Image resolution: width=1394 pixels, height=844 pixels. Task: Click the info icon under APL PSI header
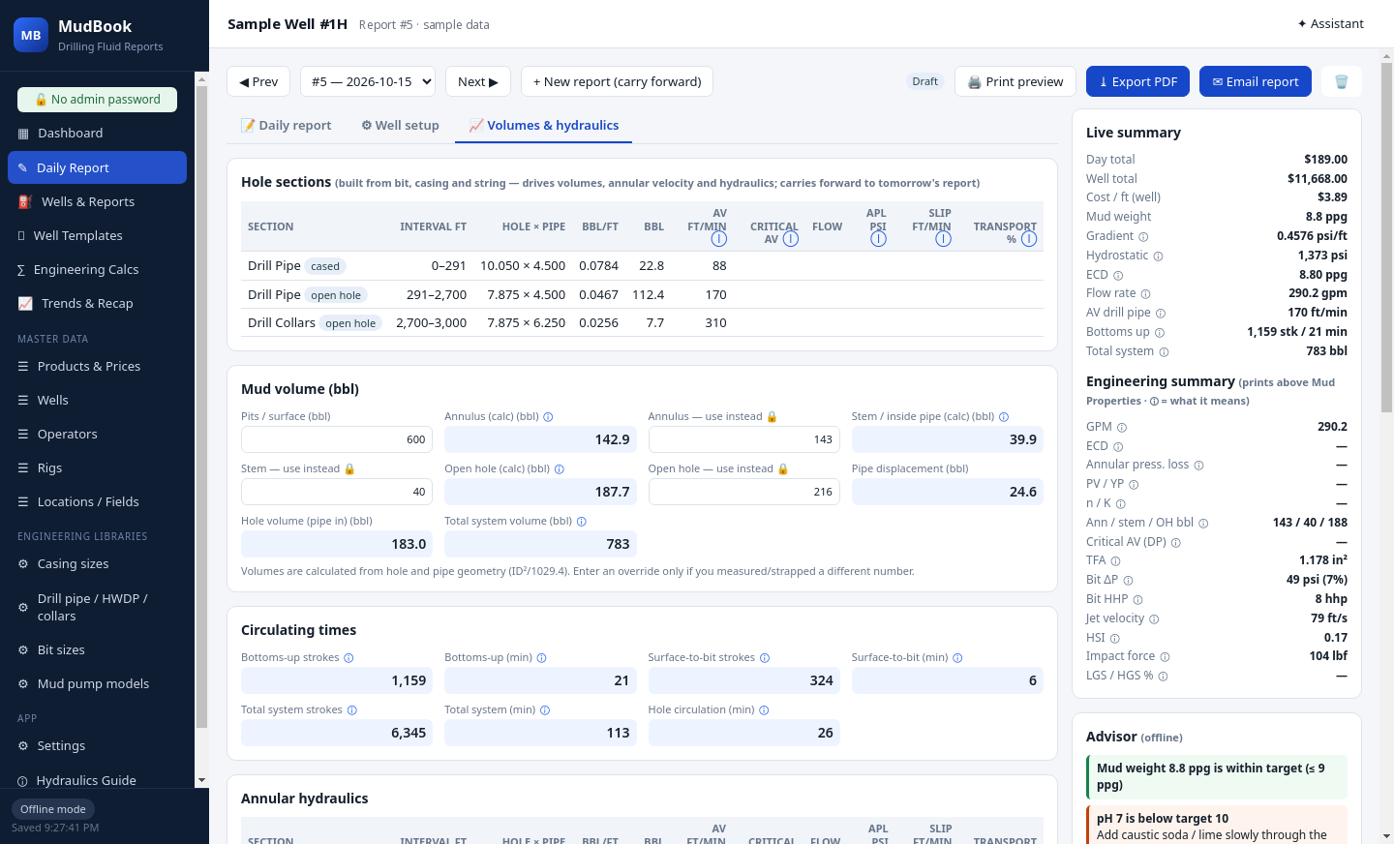click(878, 238)
